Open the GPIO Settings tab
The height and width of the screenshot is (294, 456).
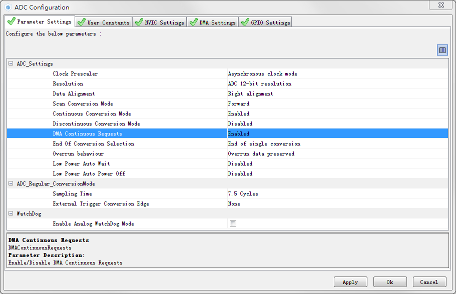pos(265,22)
